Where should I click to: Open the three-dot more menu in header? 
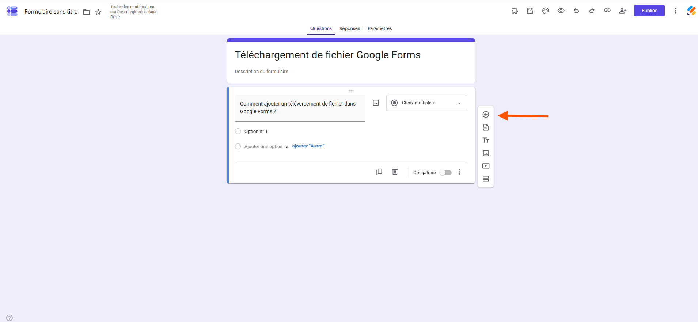676,11
